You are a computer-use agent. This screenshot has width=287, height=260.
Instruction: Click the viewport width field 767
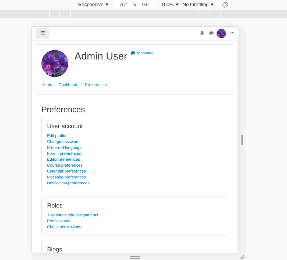(x=123, y=5)
